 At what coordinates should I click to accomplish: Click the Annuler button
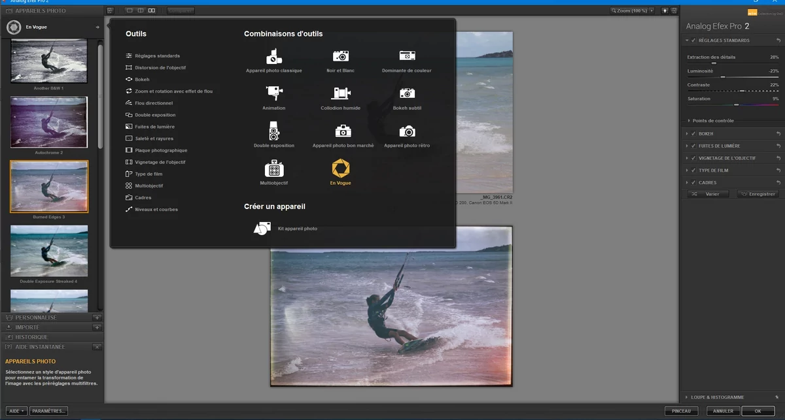(723, 411)
